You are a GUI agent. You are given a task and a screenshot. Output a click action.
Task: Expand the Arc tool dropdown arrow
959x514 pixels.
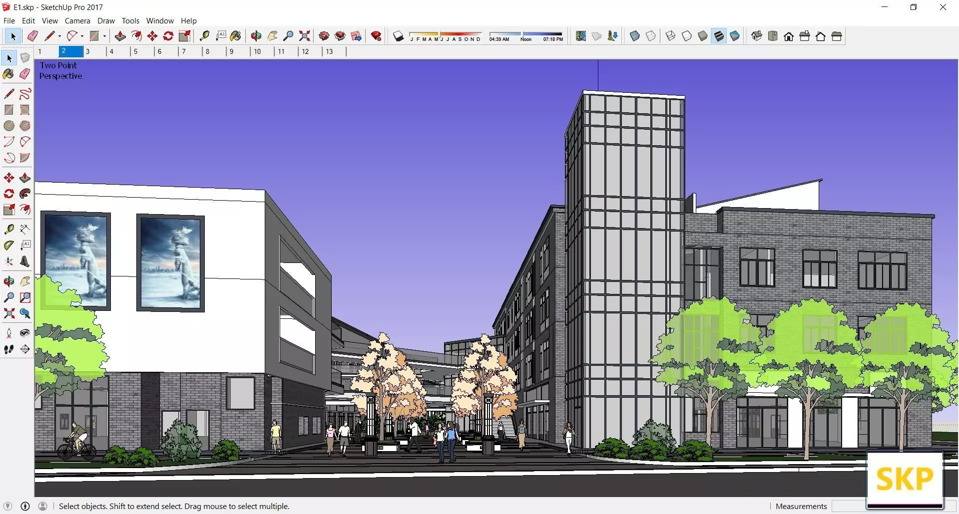[x=82, y=36]
